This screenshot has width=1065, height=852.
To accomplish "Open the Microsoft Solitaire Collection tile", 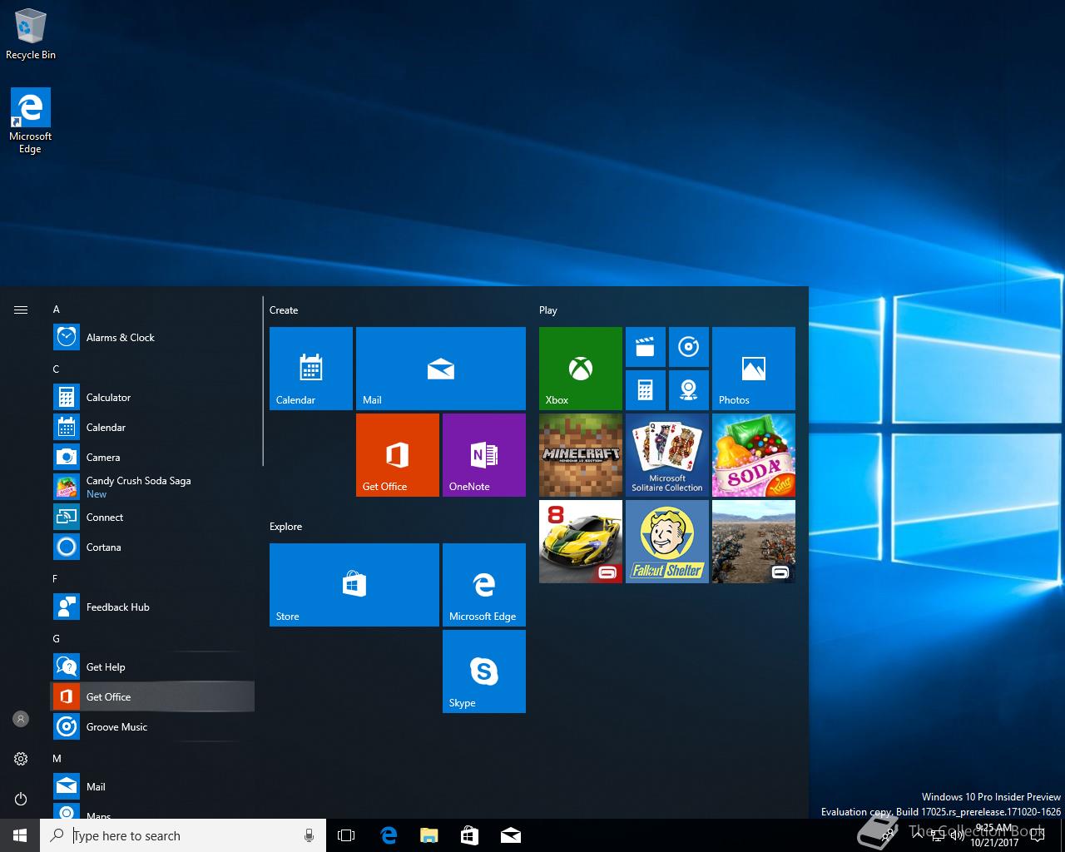I will pyautogui.click(x=667, y=455).
